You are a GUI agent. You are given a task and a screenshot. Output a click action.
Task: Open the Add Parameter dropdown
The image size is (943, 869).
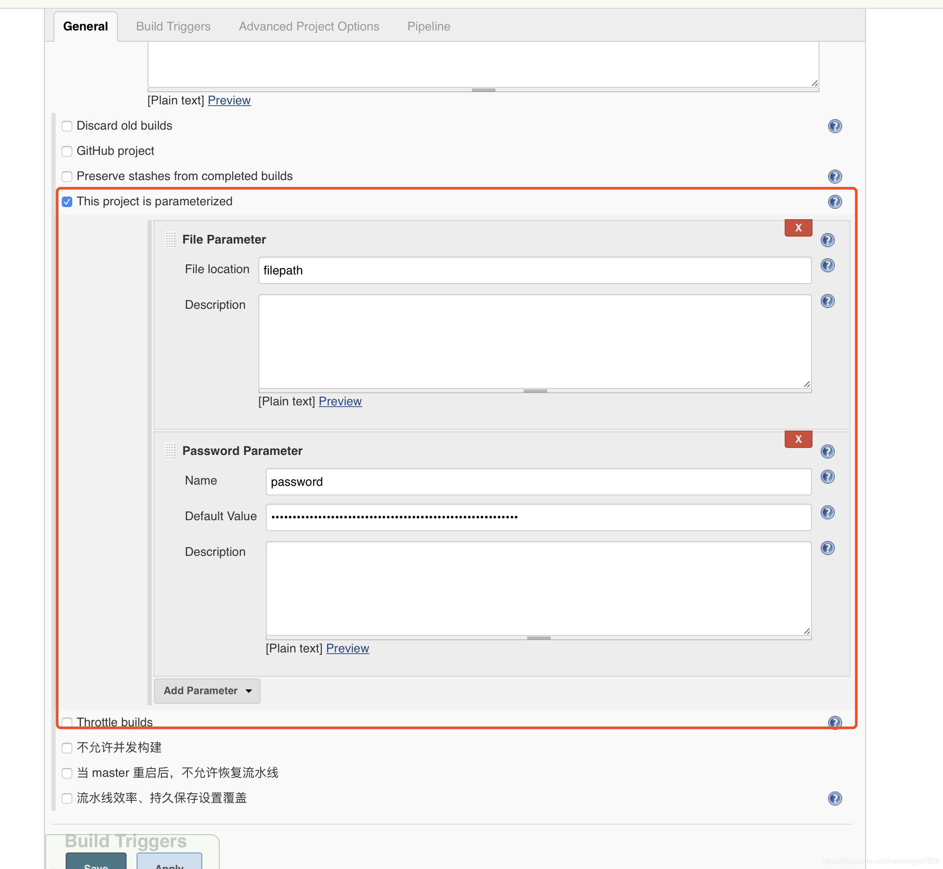[207, 690]
